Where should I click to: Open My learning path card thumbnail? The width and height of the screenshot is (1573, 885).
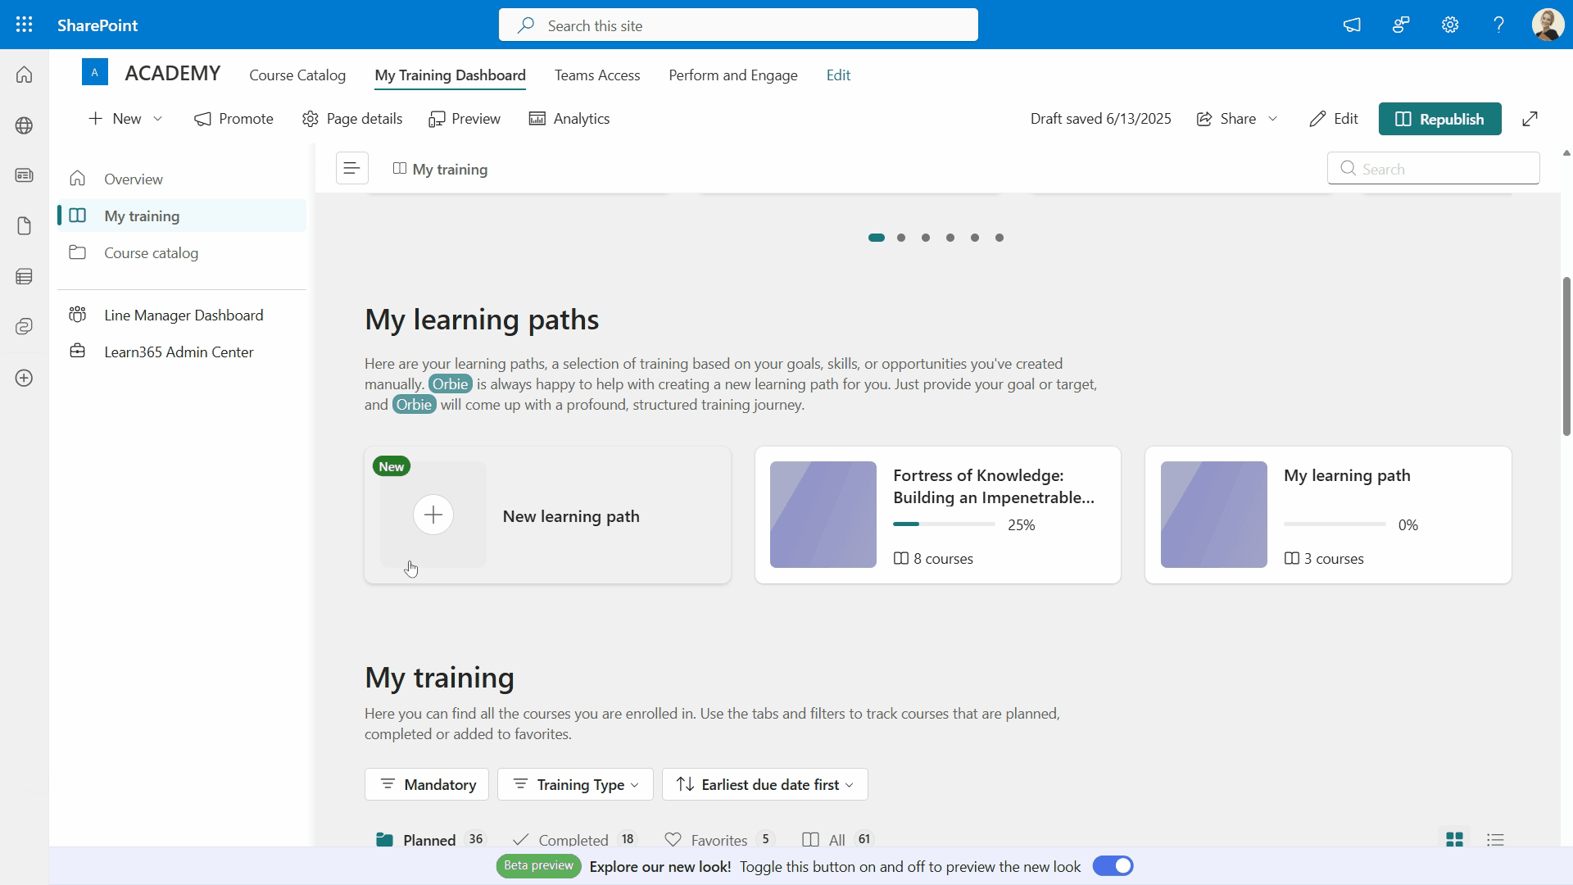pos(1214,515)
